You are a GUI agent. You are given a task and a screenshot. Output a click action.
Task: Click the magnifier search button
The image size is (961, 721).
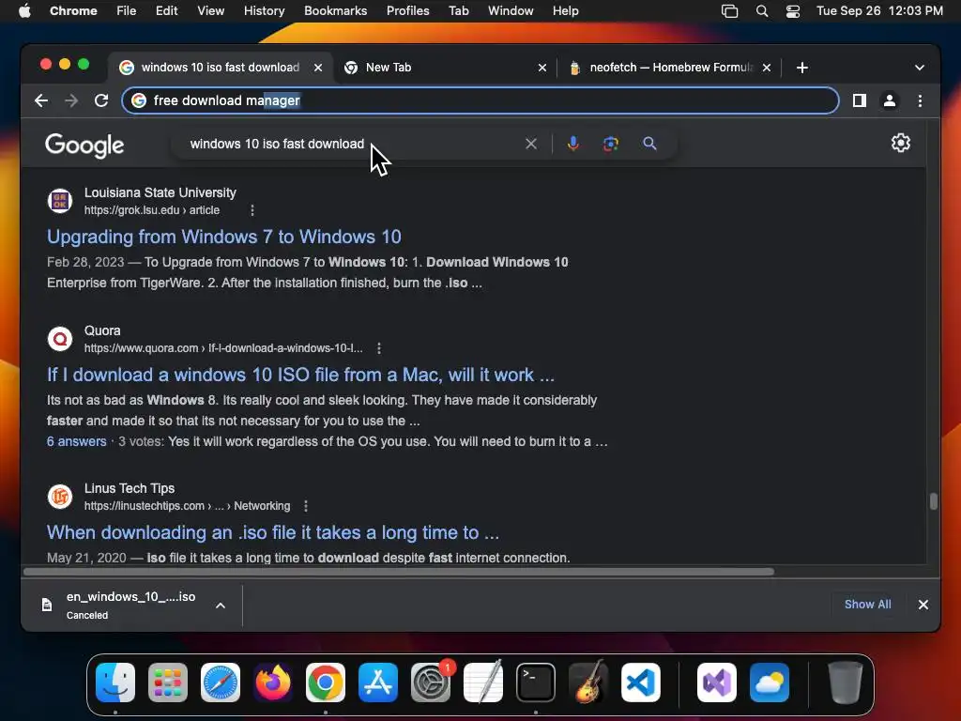649,144
